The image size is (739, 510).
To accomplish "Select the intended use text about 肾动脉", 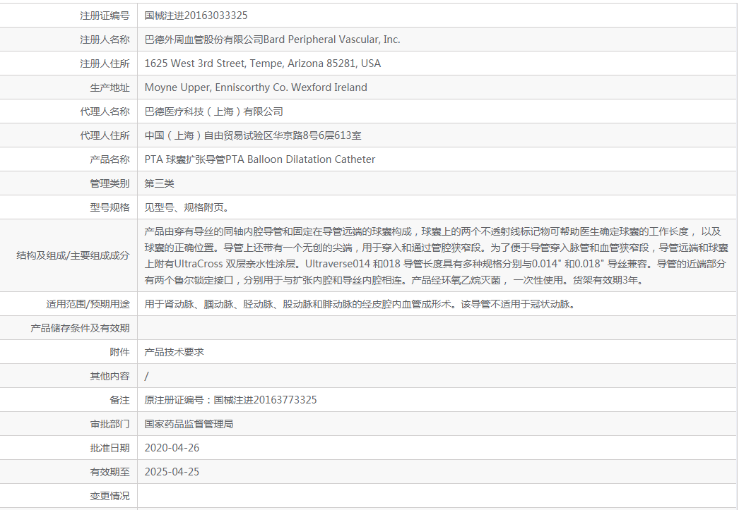I will (x=359, y=305).
